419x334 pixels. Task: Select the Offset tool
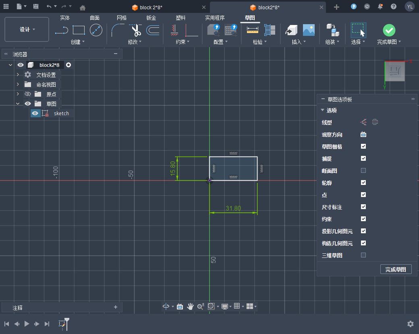(153, 30)
